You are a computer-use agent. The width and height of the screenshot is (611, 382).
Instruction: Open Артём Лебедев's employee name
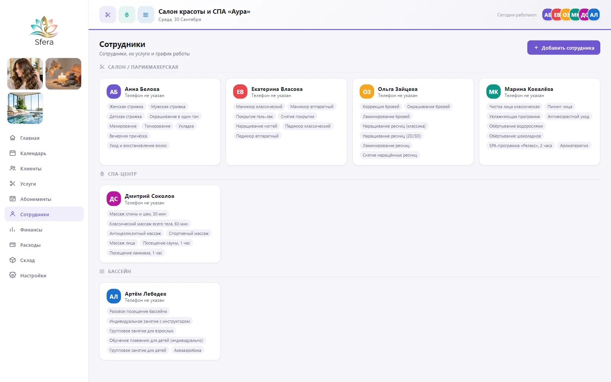coord(145,294)
